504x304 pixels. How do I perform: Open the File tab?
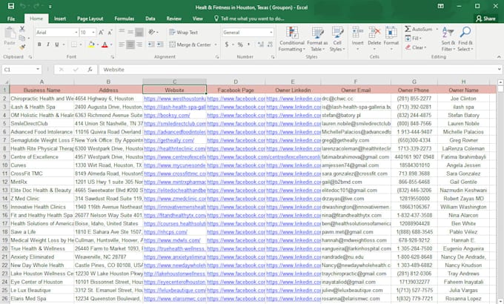11,19
